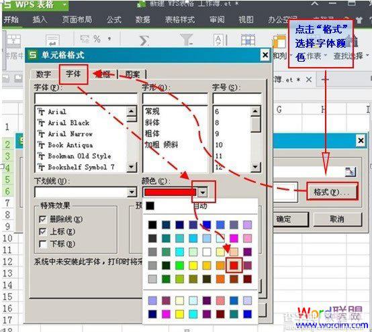This screenshot has width=372, height=332.
Task: Click the 字体 font name input field
Action: (x=86, y=99)
